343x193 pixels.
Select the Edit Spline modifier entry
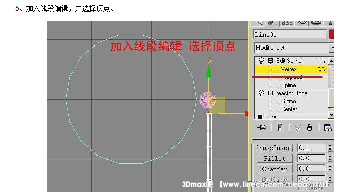(289, 61)
